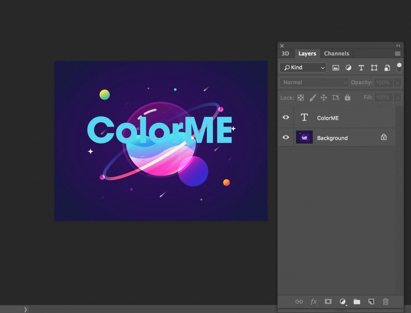This screenshot has width=411, height=313.
Task: Open the Normal blending mode dropdown
Action: [x=314, y=83]
